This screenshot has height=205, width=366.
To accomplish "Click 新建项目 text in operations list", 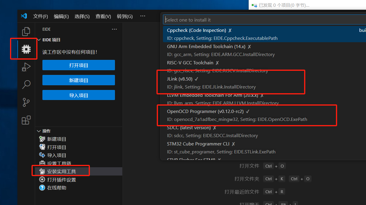I will pyautogui.click(x=57, y=139).
